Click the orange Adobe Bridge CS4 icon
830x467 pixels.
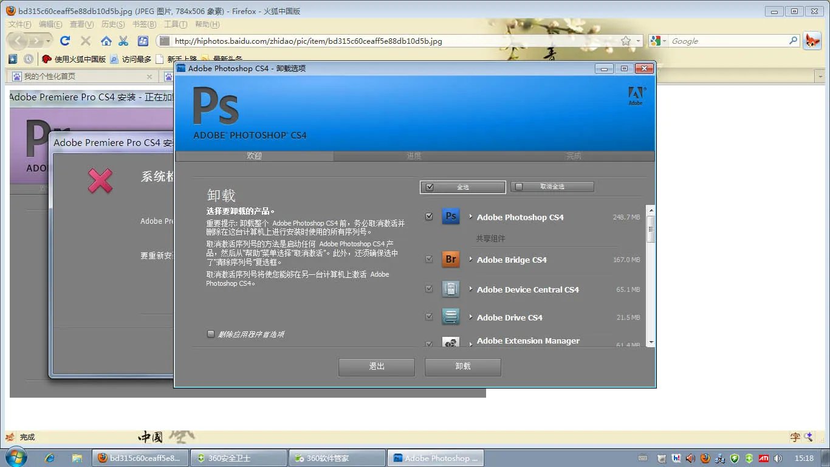click(450, 259)
